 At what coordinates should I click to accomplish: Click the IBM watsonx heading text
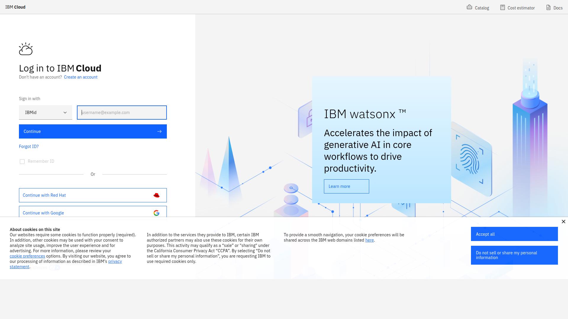(365, 114)
